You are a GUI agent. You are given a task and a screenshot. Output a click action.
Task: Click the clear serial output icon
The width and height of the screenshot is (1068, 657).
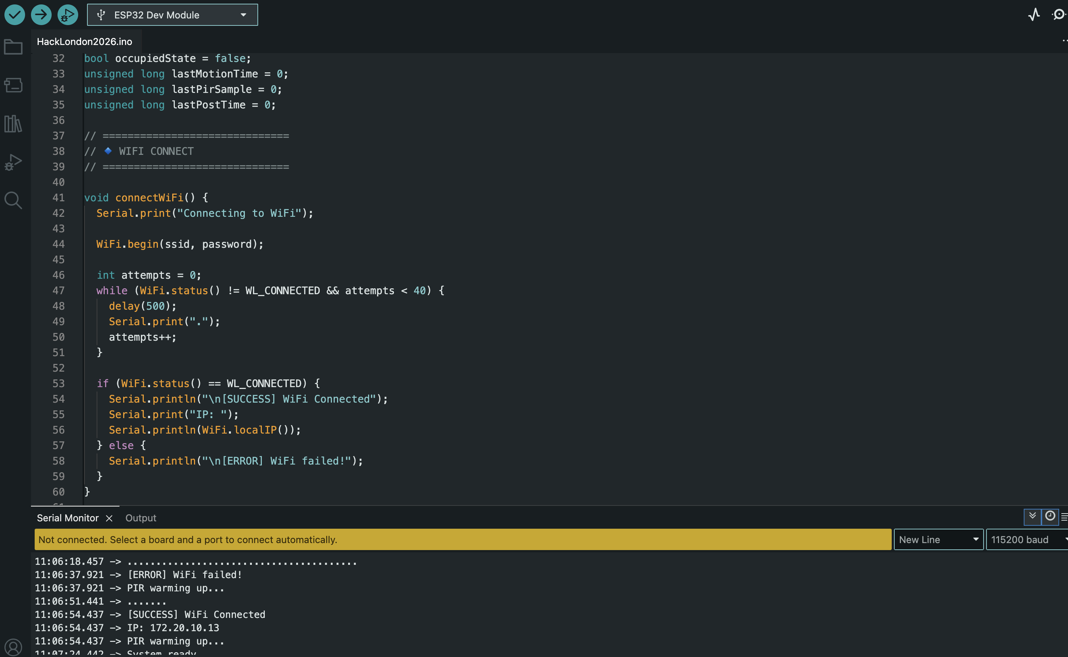(x=1064, y=517)
